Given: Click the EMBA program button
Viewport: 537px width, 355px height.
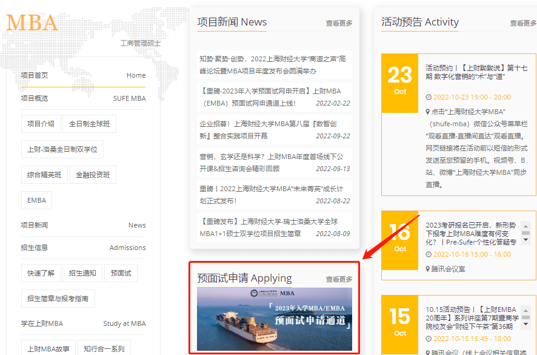Looking at the screenshot, I should pyautogui.click(x=36, y=200).
